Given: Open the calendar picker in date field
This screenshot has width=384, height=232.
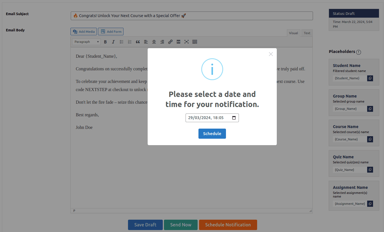Looking at the screenshot, I should coord(234,118).
